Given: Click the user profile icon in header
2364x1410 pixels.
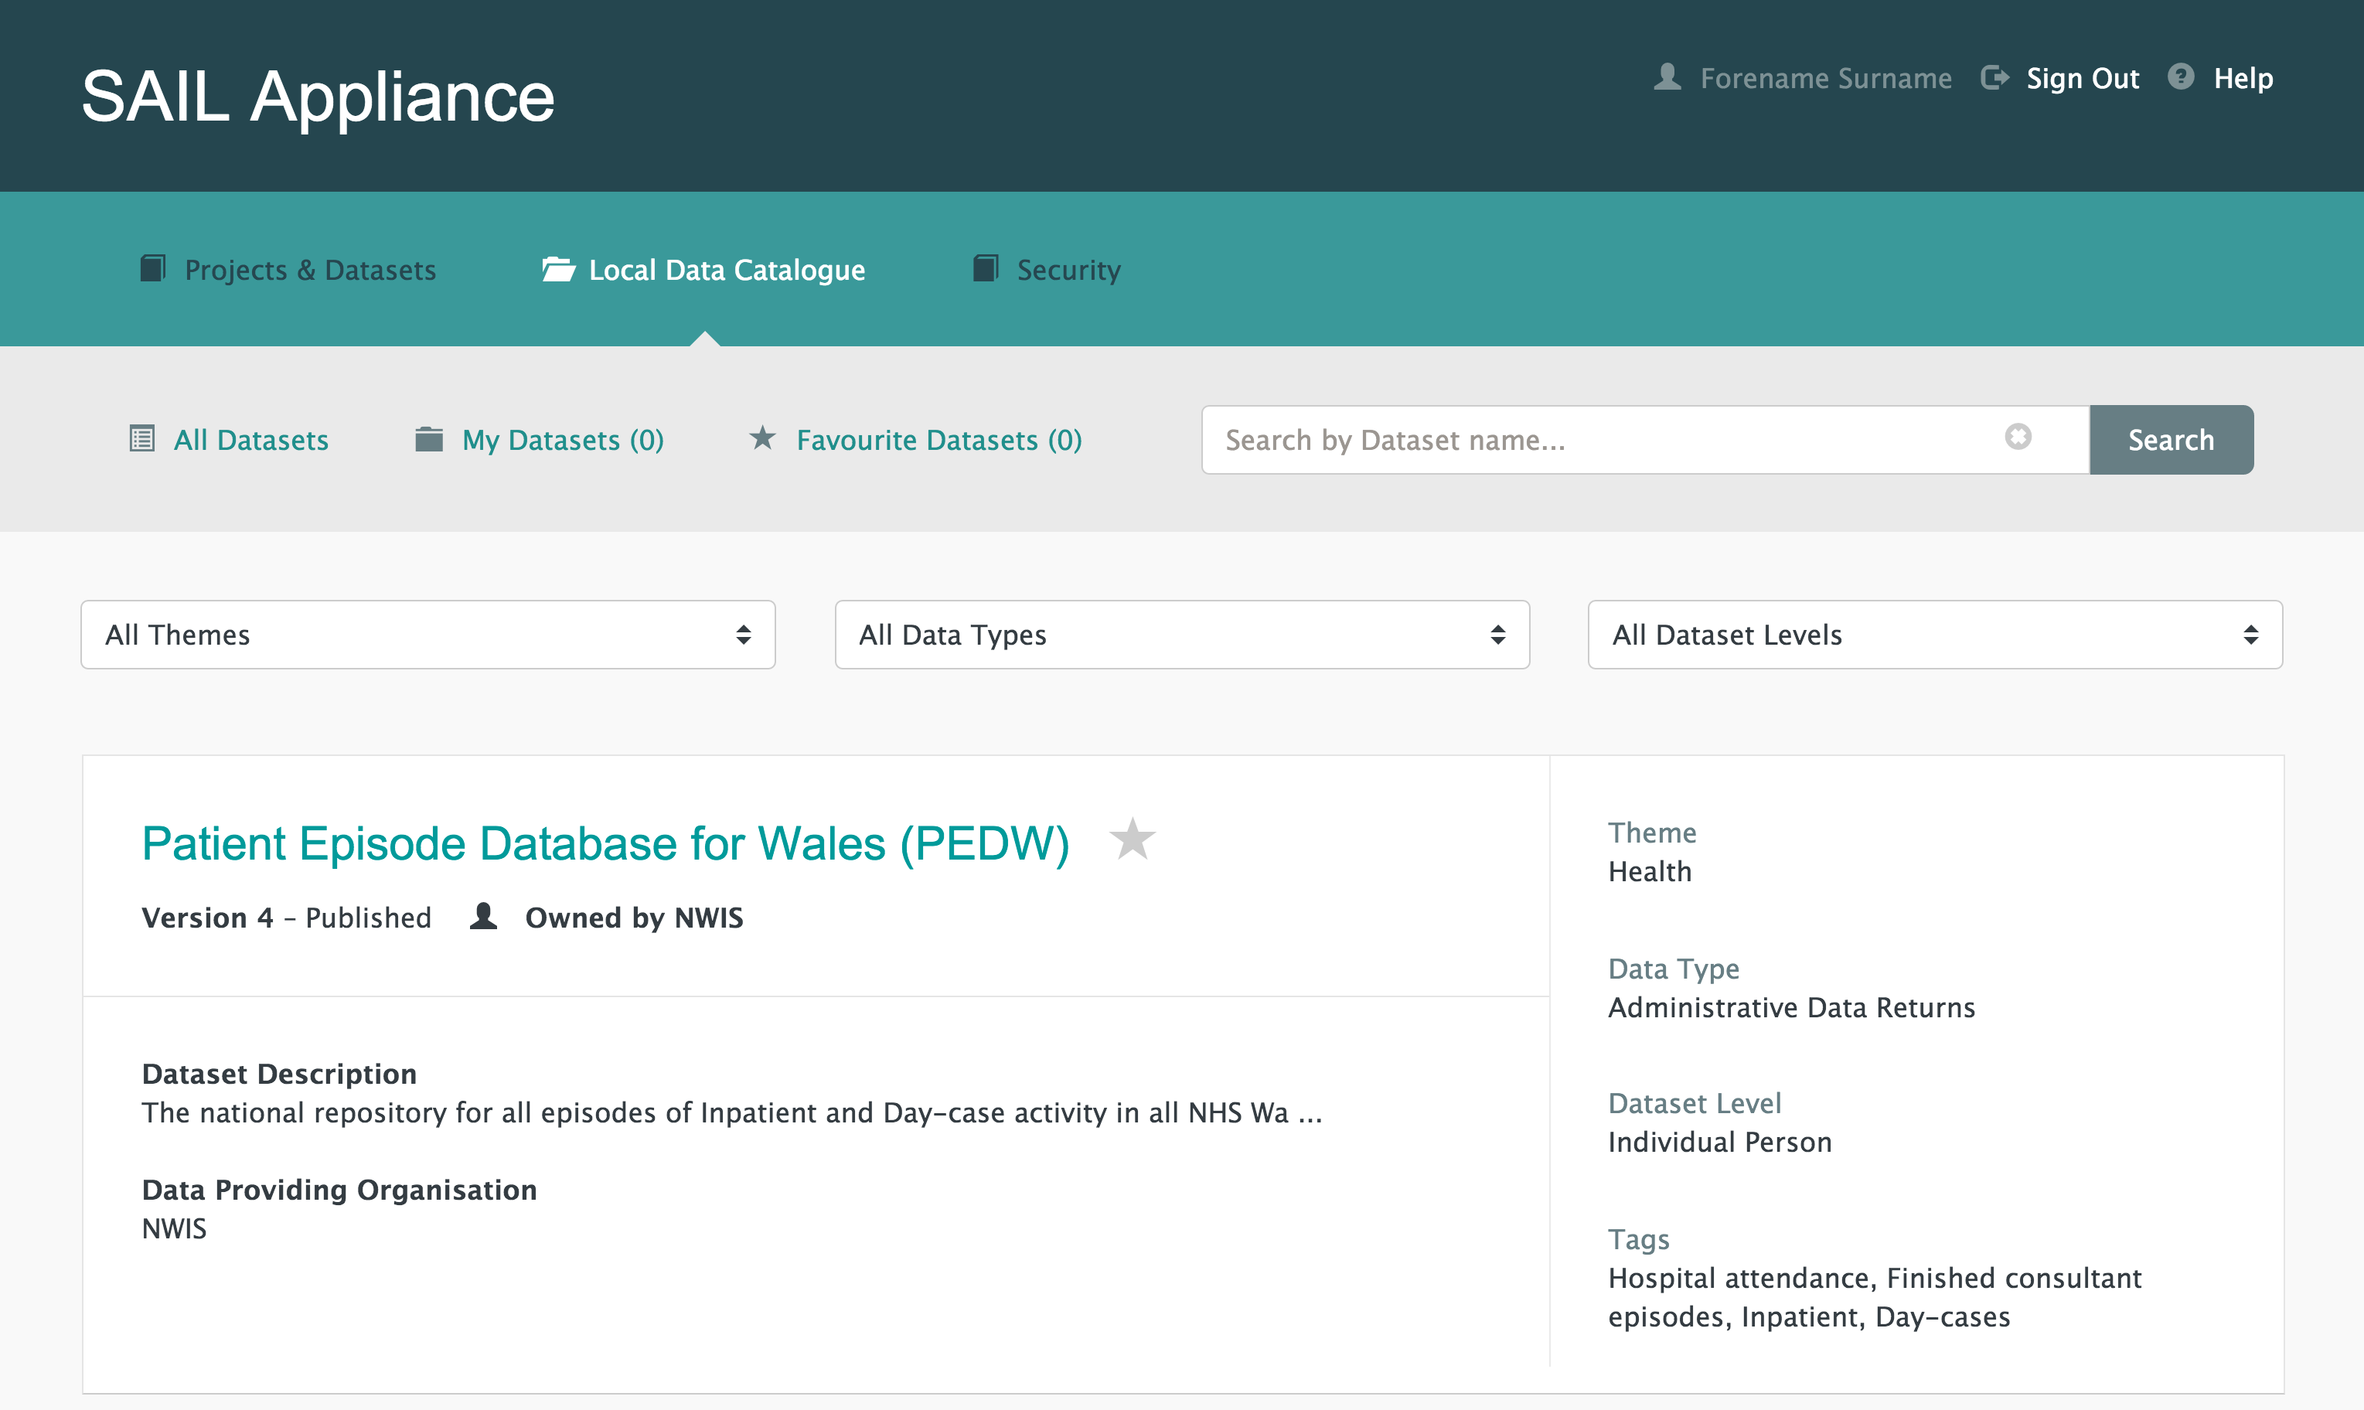Looking at the screenshot, I should (x=1667, y=77).
